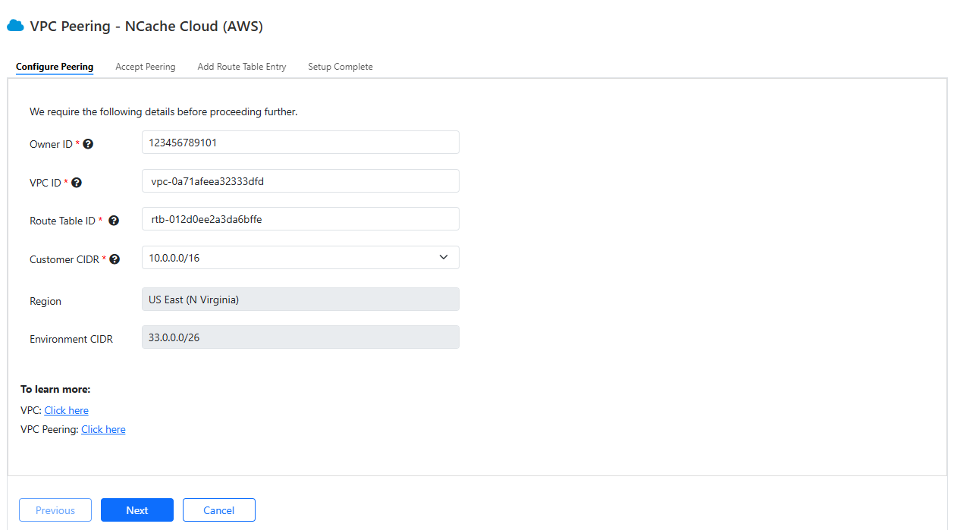Focus the Owner ID input field
Image resolution: width=954 pixels, height=530 pixels.
coord(300,143)
